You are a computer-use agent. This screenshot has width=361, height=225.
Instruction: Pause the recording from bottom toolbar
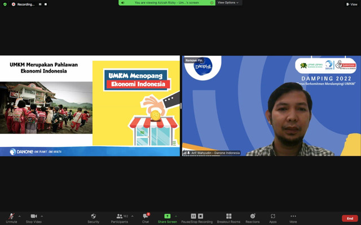coord(193,216)
